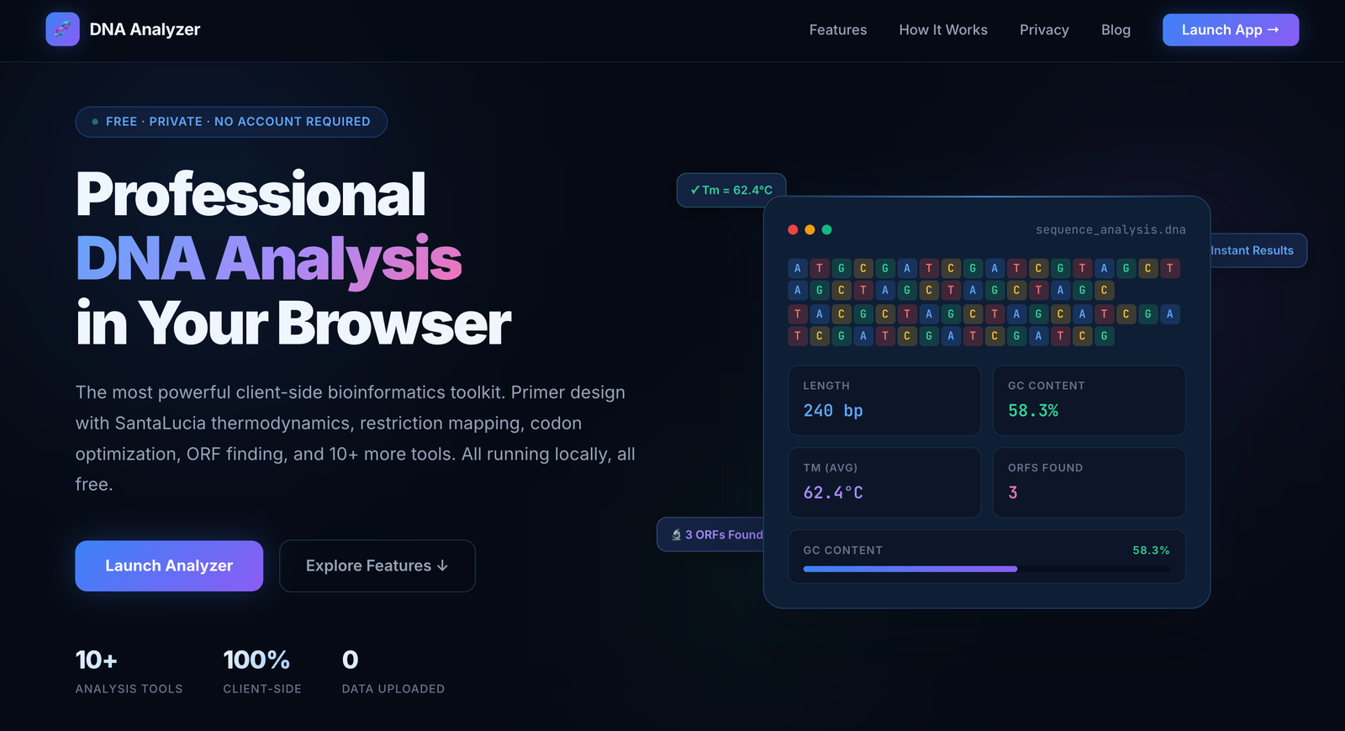Click the microscope icon in the ORFs Found badge

pyautogui.click(x=676, y=534)
